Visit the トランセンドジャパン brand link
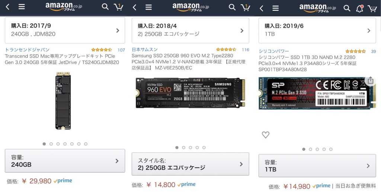This screenshot has width=381, height=192. (x=27, y=50)
